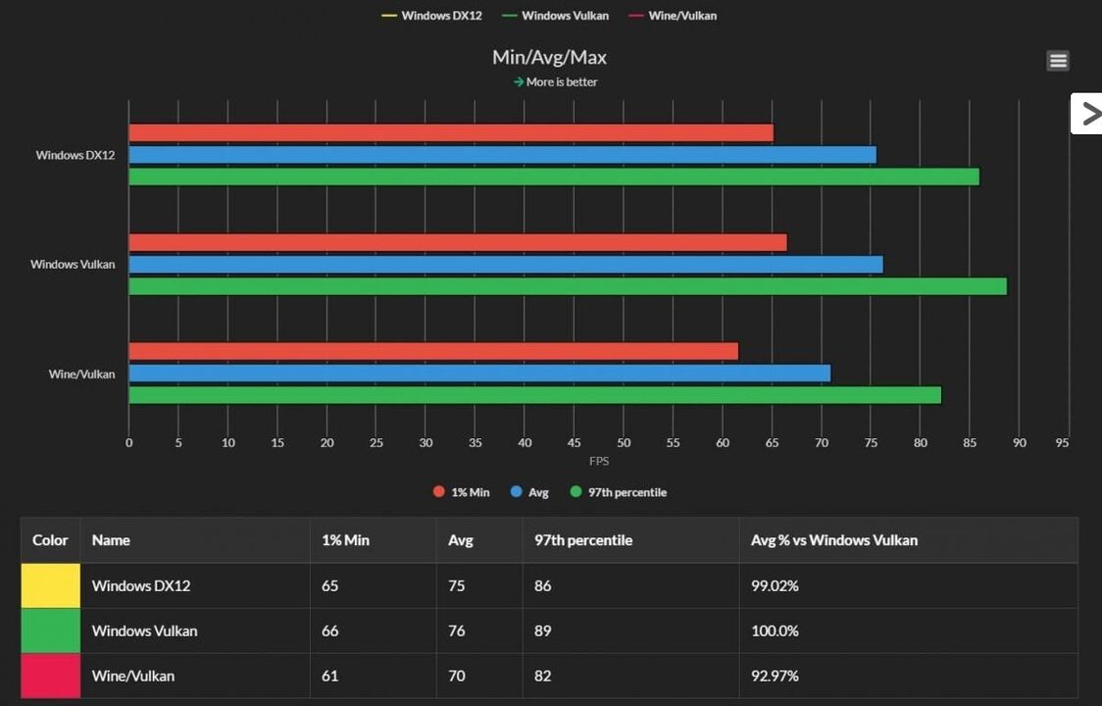Click the Windows DX12 y-axis label
Viewport: 1102px width, 706px height.
(x=75, y=155)
